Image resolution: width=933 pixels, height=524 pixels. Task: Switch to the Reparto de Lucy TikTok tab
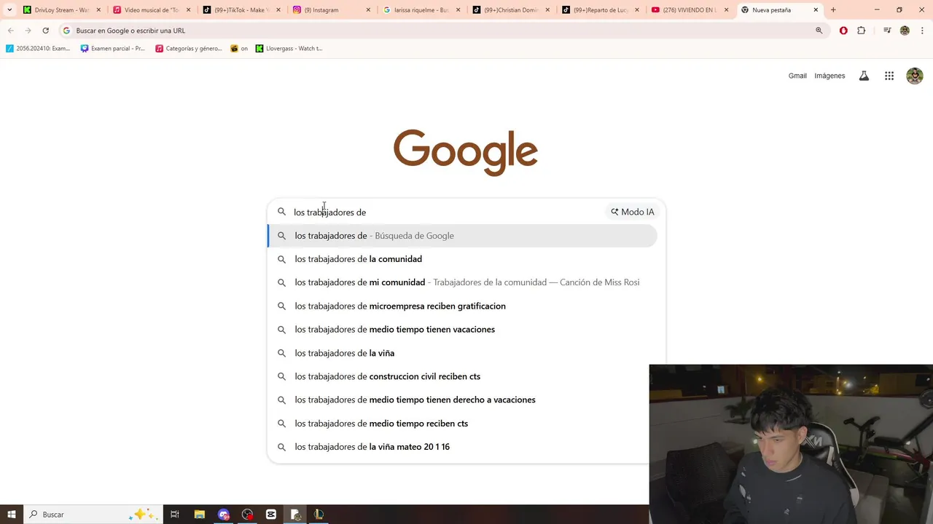coord(600,10)
